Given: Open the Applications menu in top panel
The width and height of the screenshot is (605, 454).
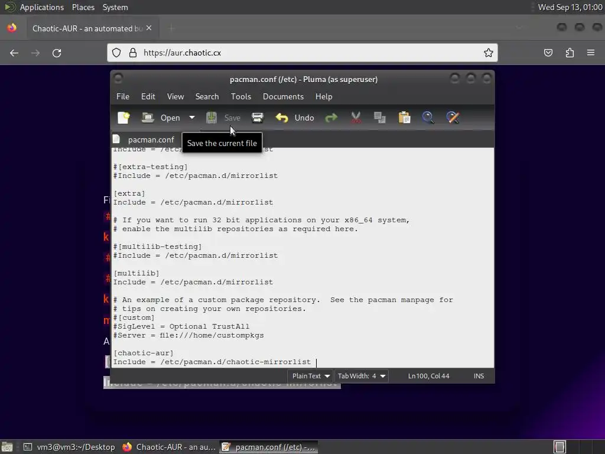Looking at the screenshot, I should pos(42,7).
